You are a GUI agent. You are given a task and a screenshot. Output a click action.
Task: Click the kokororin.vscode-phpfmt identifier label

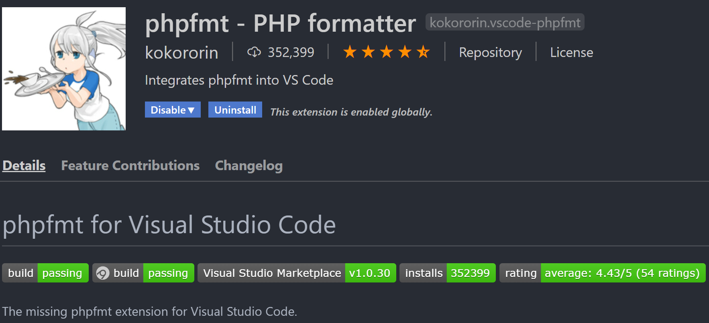click(x=505, y=22)
